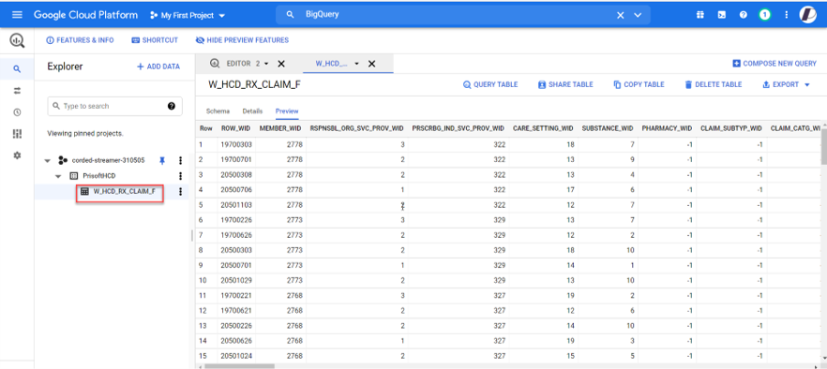Click cell 19700303 in row 1
The height and width of the screenshot is (369, 827).
235,144
